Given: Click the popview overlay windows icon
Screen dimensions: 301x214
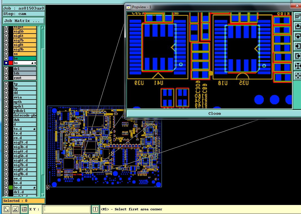Looking at the screenshot, I should click(298, 16).
